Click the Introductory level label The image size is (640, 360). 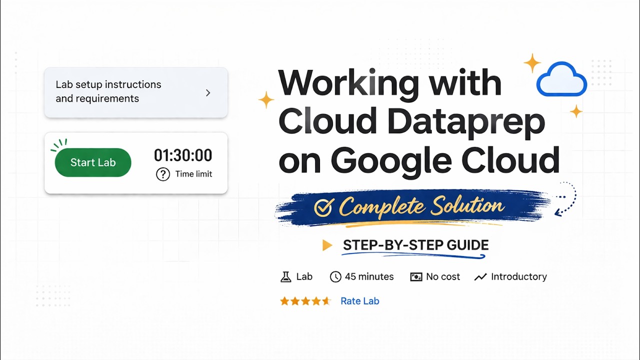[x=519, y=276]
